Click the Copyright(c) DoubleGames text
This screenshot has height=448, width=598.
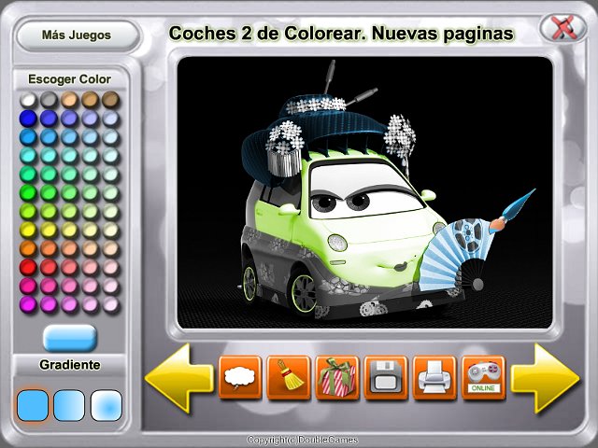(302, 441)
